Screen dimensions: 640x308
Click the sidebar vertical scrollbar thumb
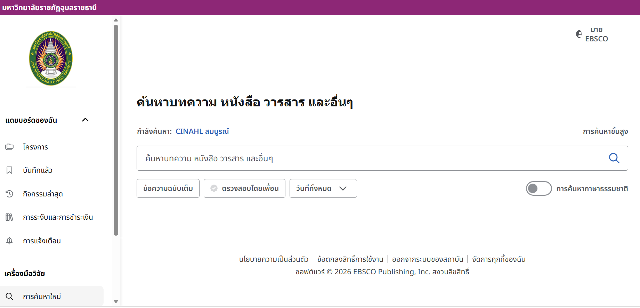coord(116,130)
